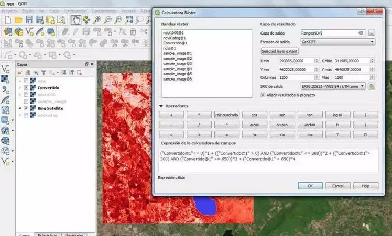The height and width of the screenshot is (236, 392).
Task: Uncheck the Convertido layer visibility checkbox
Action: click(26, 88)
